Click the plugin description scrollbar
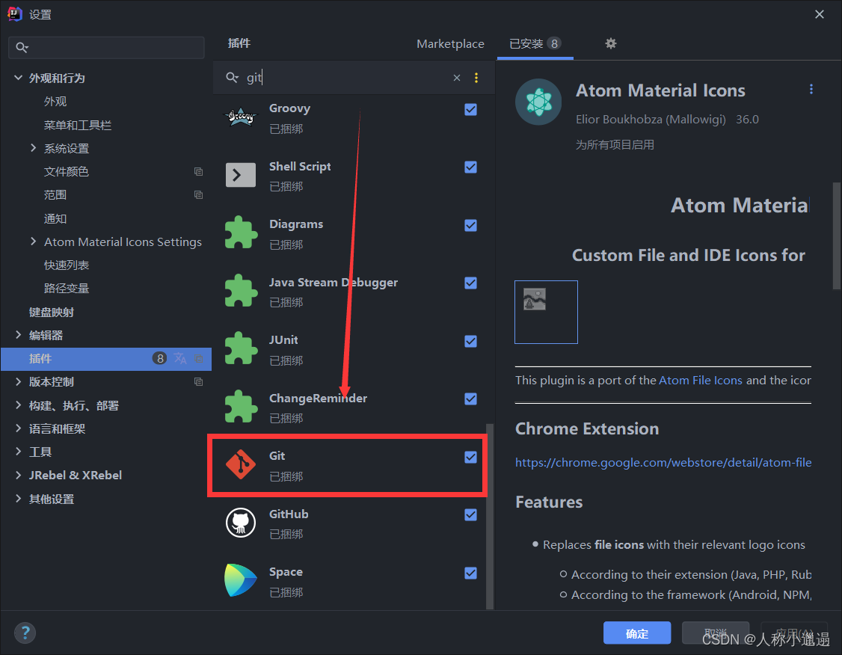Screen dimensions: 842x655 836,236
